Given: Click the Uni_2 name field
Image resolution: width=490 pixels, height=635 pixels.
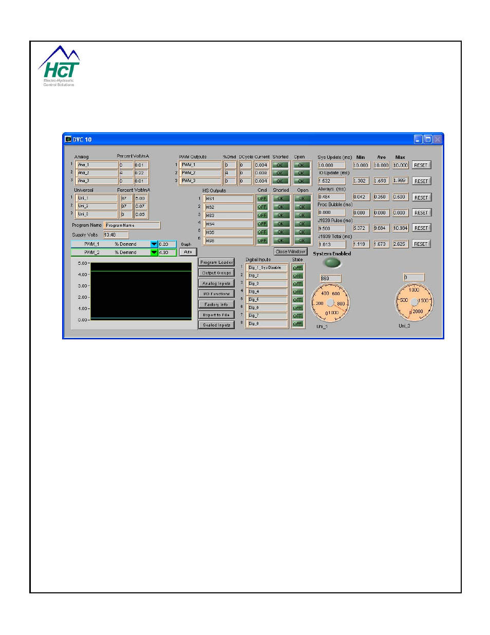Looking at the screenshot, I should (97, 206).
